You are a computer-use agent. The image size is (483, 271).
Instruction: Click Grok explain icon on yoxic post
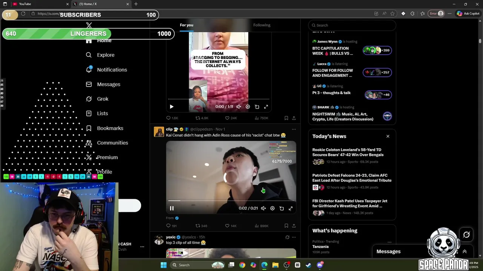coord(287,237)
